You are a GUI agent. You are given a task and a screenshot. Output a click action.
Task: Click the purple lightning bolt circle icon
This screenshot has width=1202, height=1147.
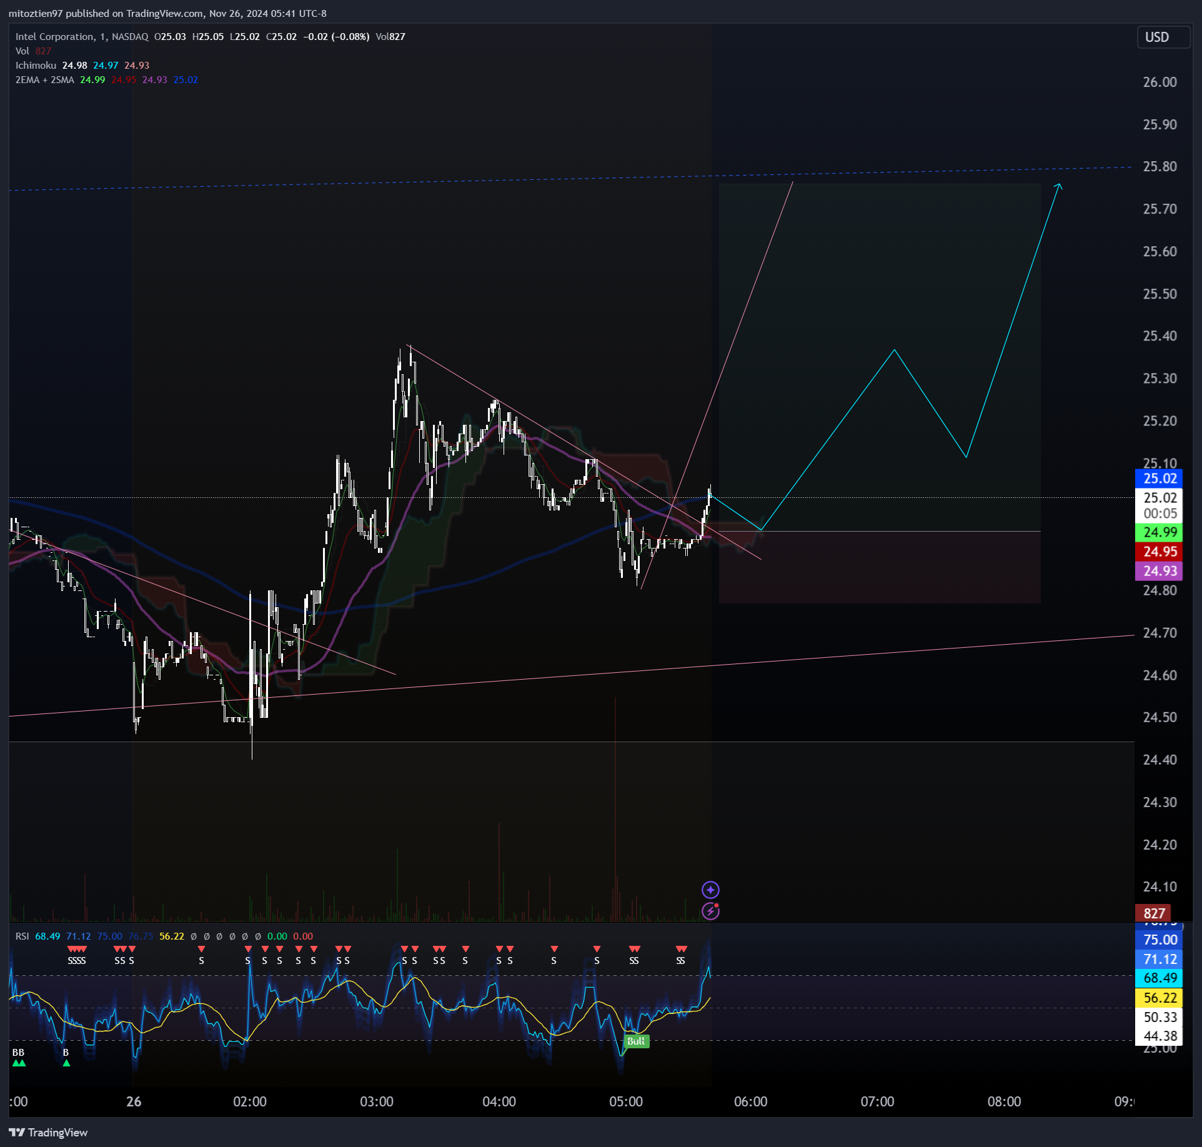710,911
